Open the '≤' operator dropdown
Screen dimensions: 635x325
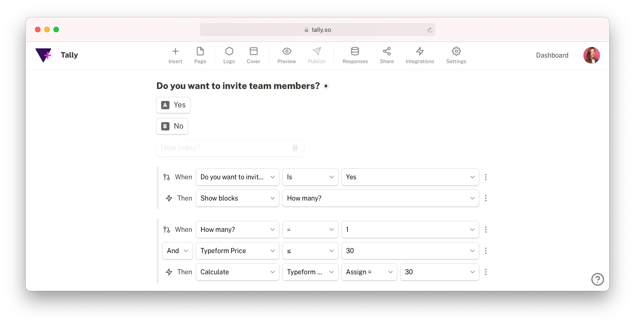[x=310, y=251]
